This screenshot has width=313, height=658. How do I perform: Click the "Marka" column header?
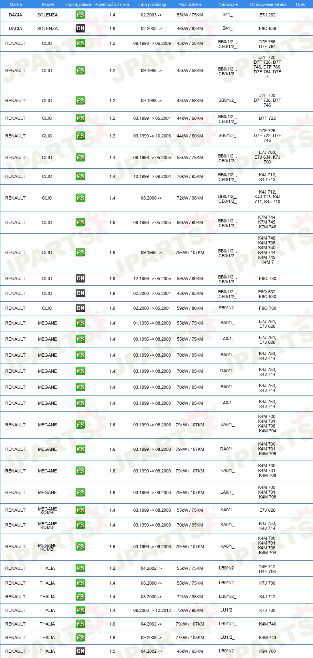[x=16, y=4]
